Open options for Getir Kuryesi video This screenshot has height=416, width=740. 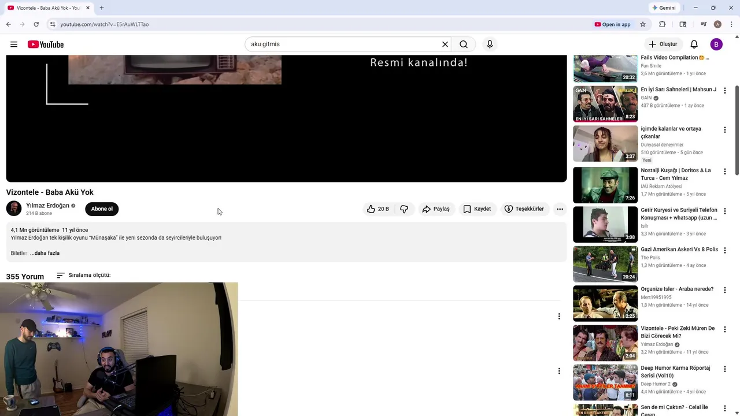click(x=724, y=211)
